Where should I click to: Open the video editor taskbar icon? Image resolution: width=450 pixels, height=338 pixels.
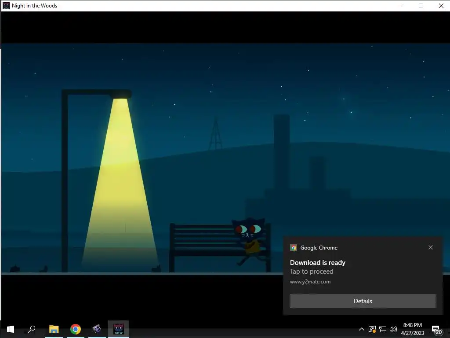(97, 329)
